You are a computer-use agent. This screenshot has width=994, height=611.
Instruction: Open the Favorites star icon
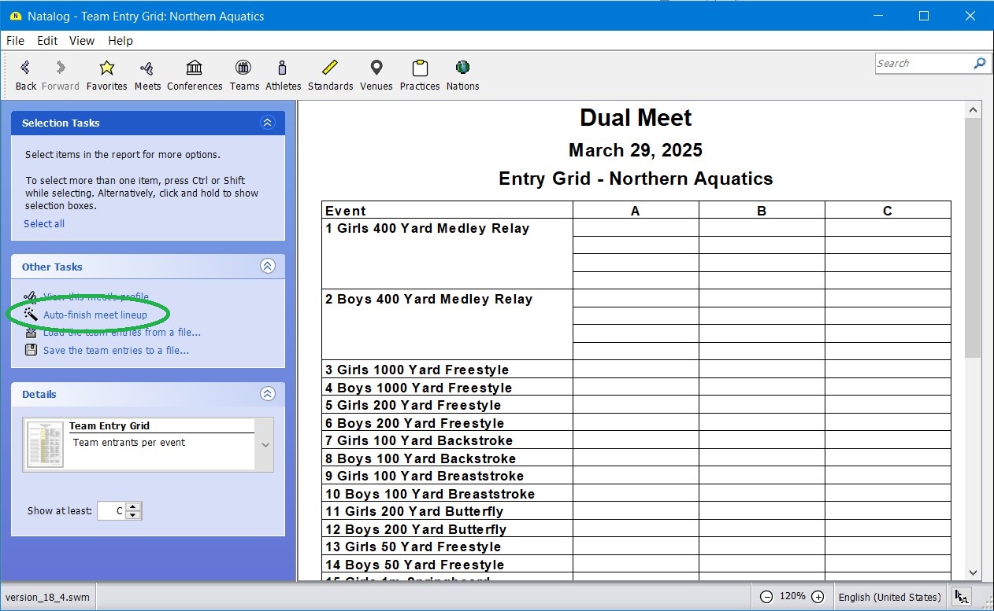(106, 68)
